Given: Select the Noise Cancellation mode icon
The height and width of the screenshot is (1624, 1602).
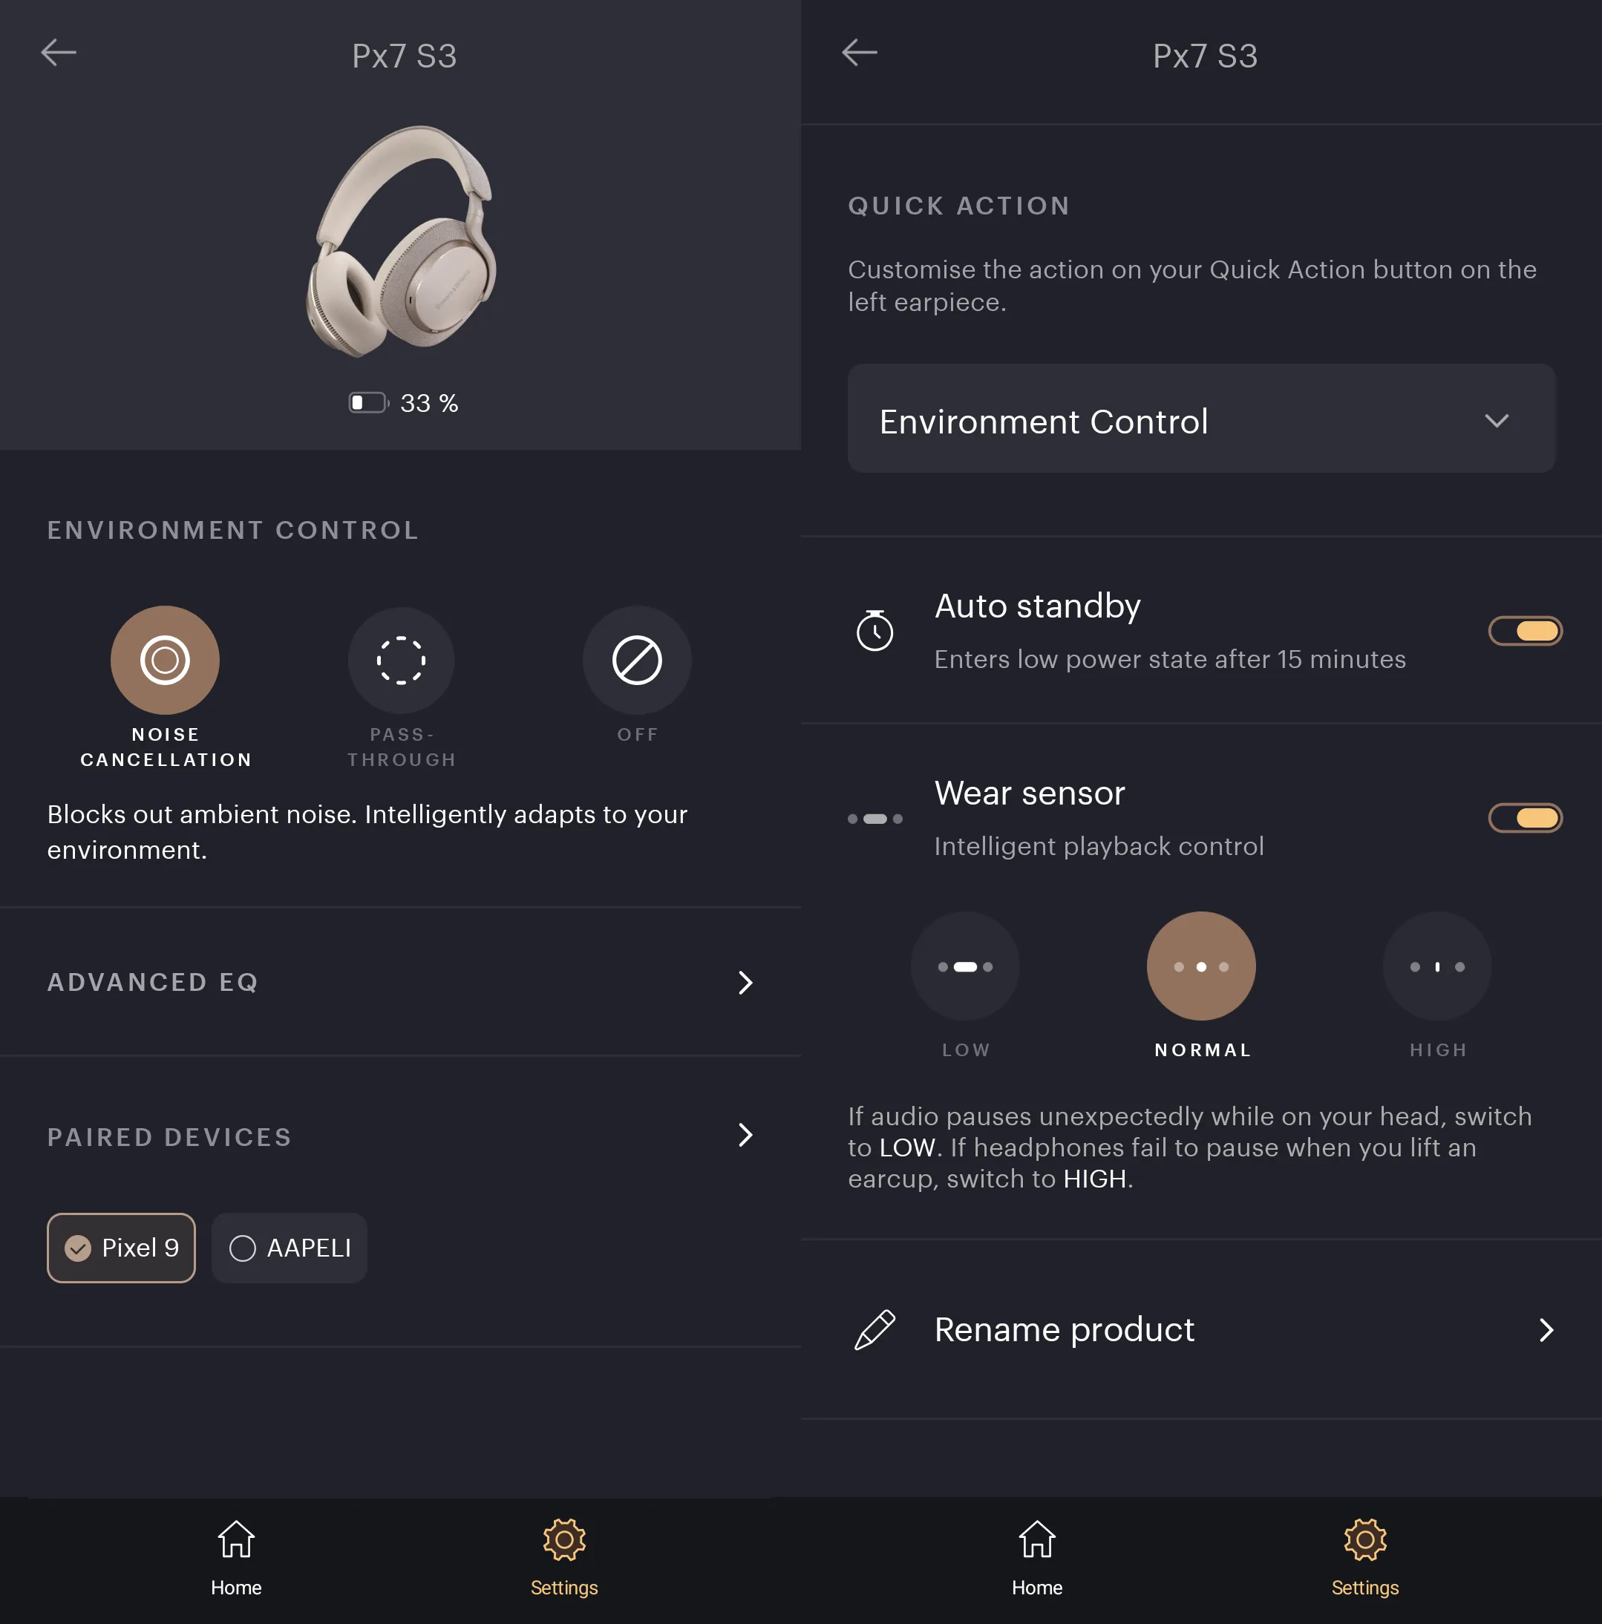Looking at the screenshot, I should (165, 660).
